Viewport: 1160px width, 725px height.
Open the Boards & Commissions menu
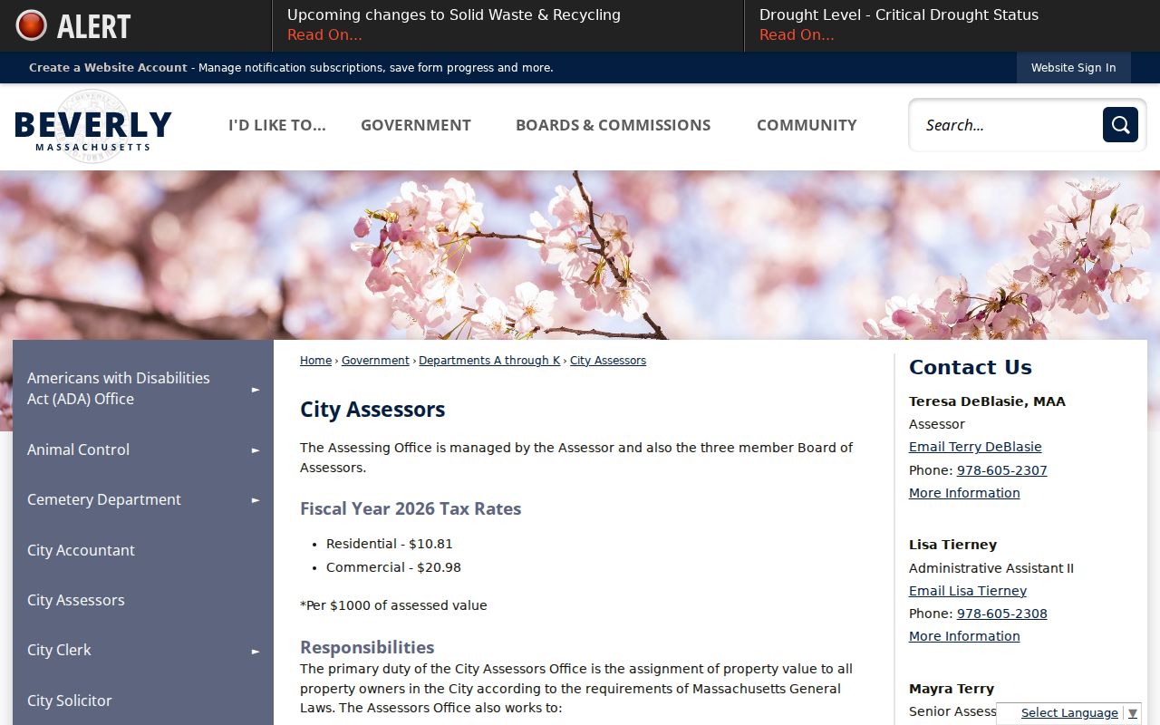[x=614, y=125]
